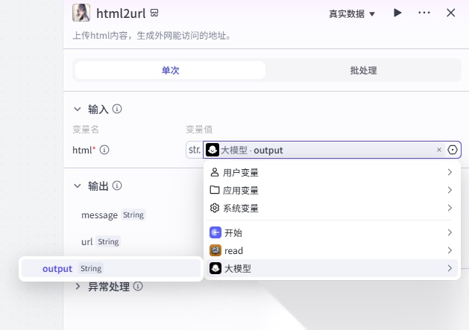Click the str. type selector
This screenshot has width=469, height=330.
(195, 150)
